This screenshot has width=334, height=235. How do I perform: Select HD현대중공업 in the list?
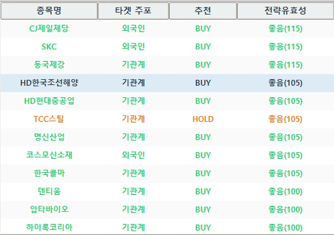tap(49, 101)
